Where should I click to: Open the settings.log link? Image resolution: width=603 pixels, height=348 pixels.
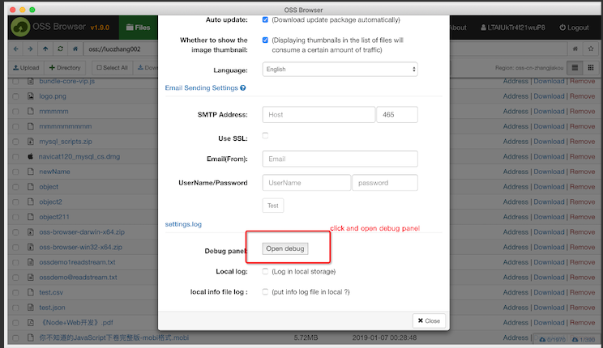click(183, 224)
